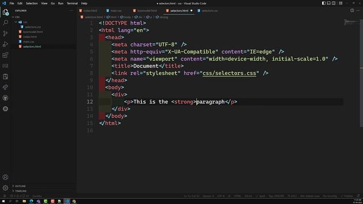Image resolution: width=363 pixels, height=204 pixels.
Task: Click the VS Code taskbar icon
Action: click(67, 201)
